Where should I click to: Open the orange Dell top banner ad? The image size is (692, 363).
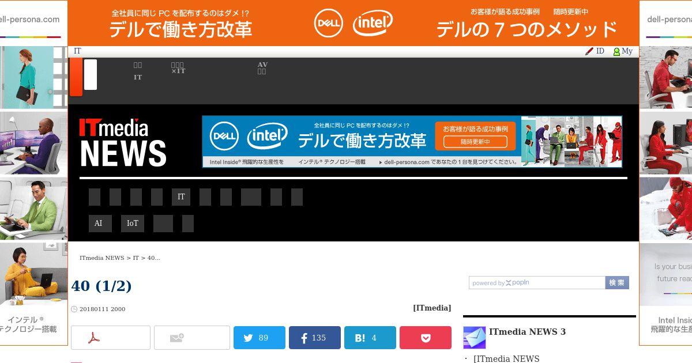353,23
